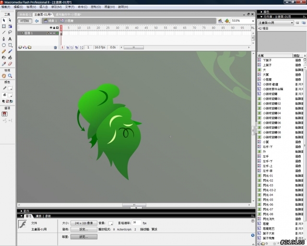
Task: Toggle the Onion Skin Outlines button
Action: point(71,47)
